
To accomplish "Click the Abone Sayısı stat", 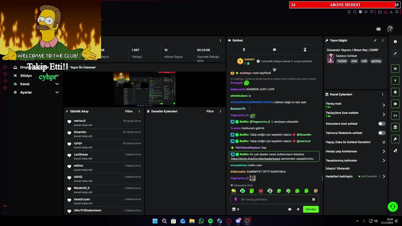I will [x=173, y=53].
